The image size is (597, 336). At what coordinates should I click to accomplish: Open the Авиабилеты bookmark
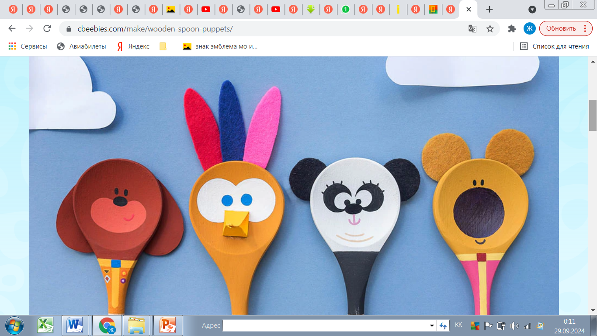(x=82, y=46)
